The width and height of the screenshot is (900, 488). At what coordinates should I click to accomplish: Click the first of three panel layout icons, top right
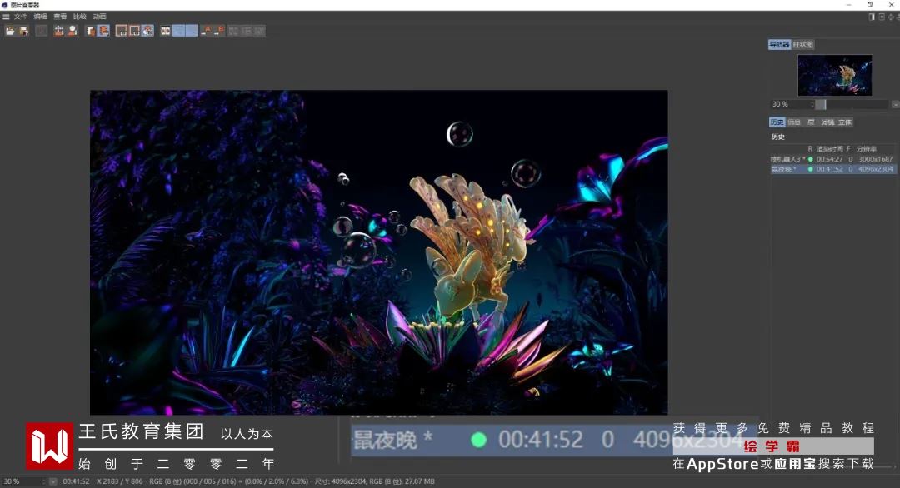(872, 17)
